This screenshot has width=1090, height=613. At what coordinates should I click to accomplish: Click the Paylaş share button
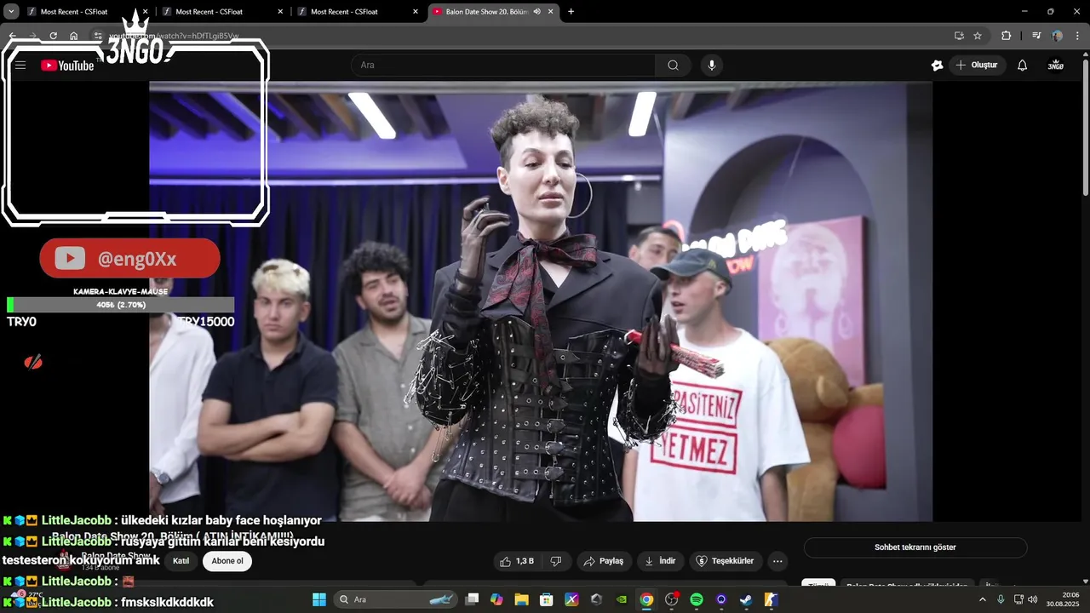point(602,561)
